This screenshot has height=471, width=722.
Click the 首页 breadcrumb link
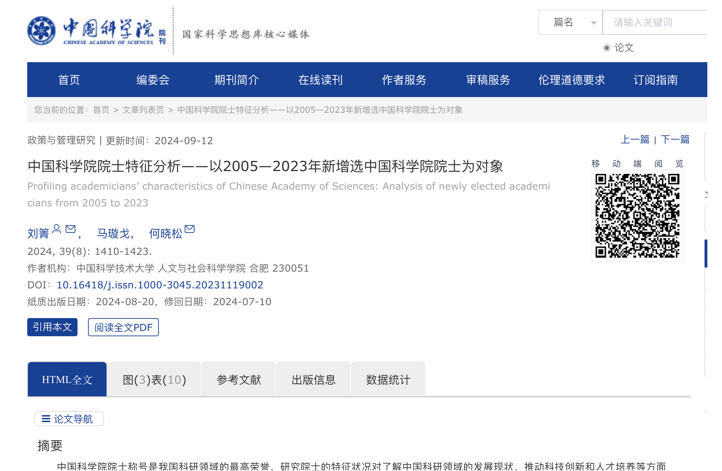[x=101, y=110]
